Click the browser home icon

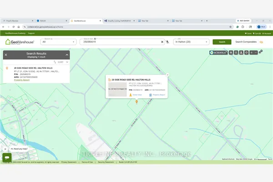tap(19, 27)
